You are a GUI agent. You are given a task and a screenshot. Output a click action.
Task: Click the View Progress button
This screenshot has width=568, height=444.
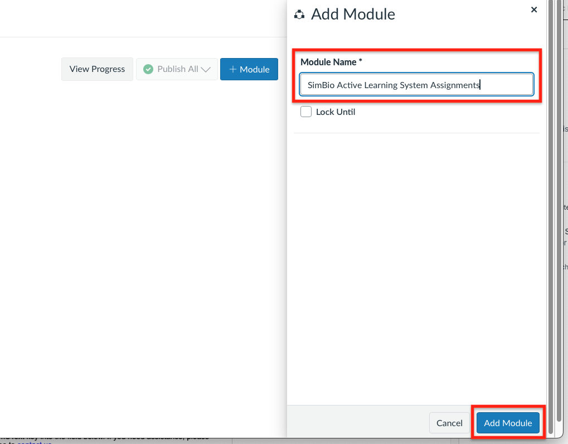click(x=97, y=69)
